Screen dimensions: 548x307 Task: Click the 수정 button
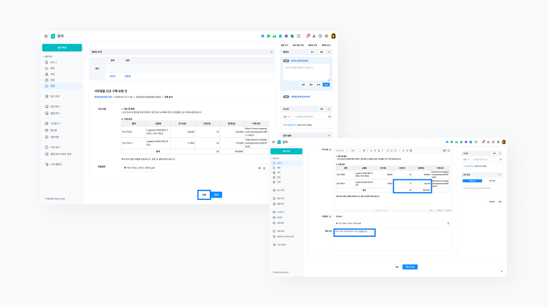pos(204,195)
